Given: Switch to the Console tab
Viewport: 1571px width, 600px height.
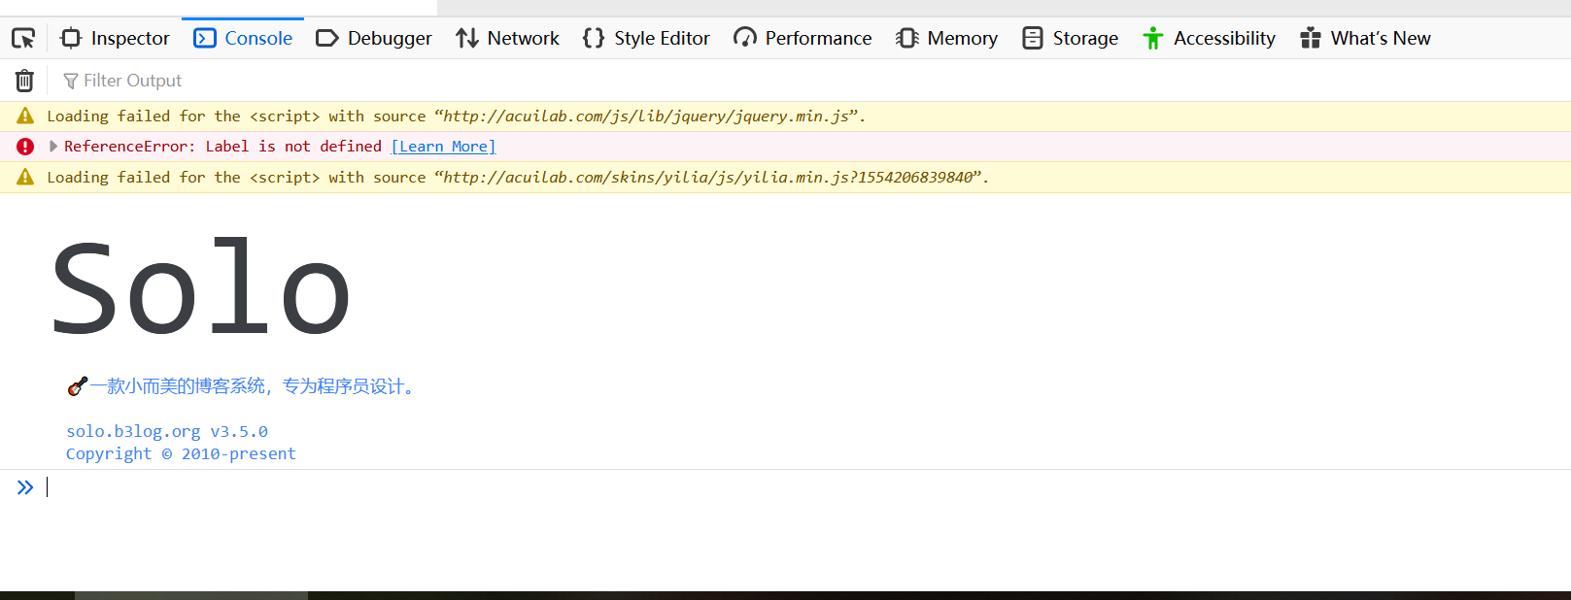Looking at the screenshot, I should (257, 39).
